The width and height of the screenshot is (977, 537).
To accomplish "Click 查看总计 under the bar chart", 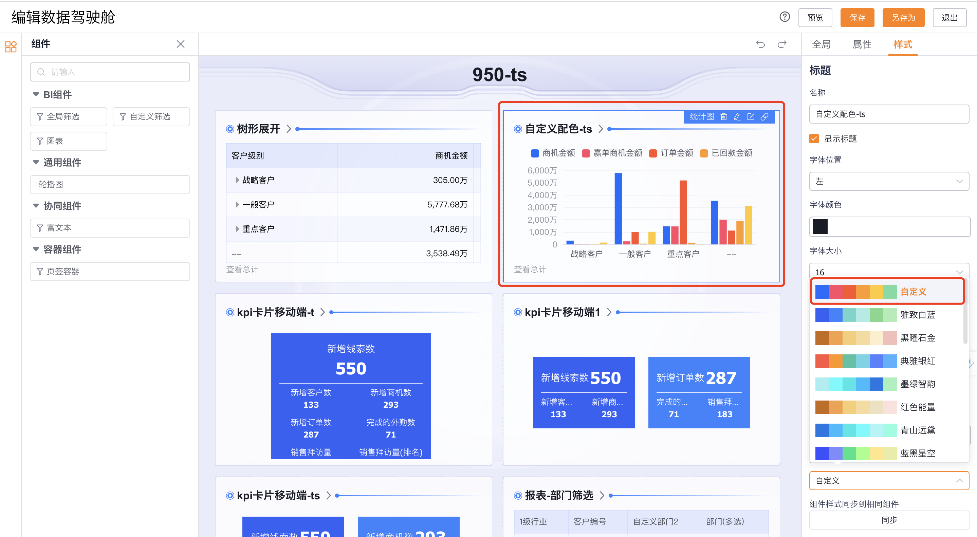I will coord(530,269).
